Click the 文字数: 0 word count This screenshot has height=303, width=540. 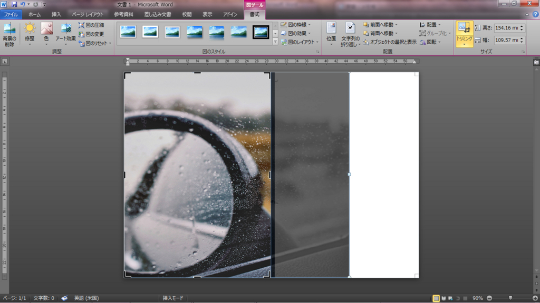coord(44,298)
